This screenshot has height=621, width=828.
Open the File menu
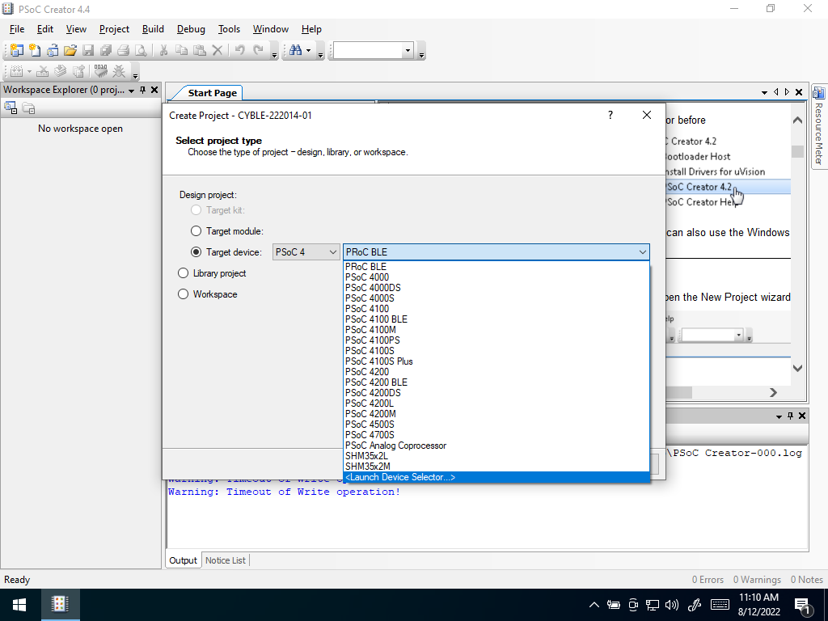point(17,29)
